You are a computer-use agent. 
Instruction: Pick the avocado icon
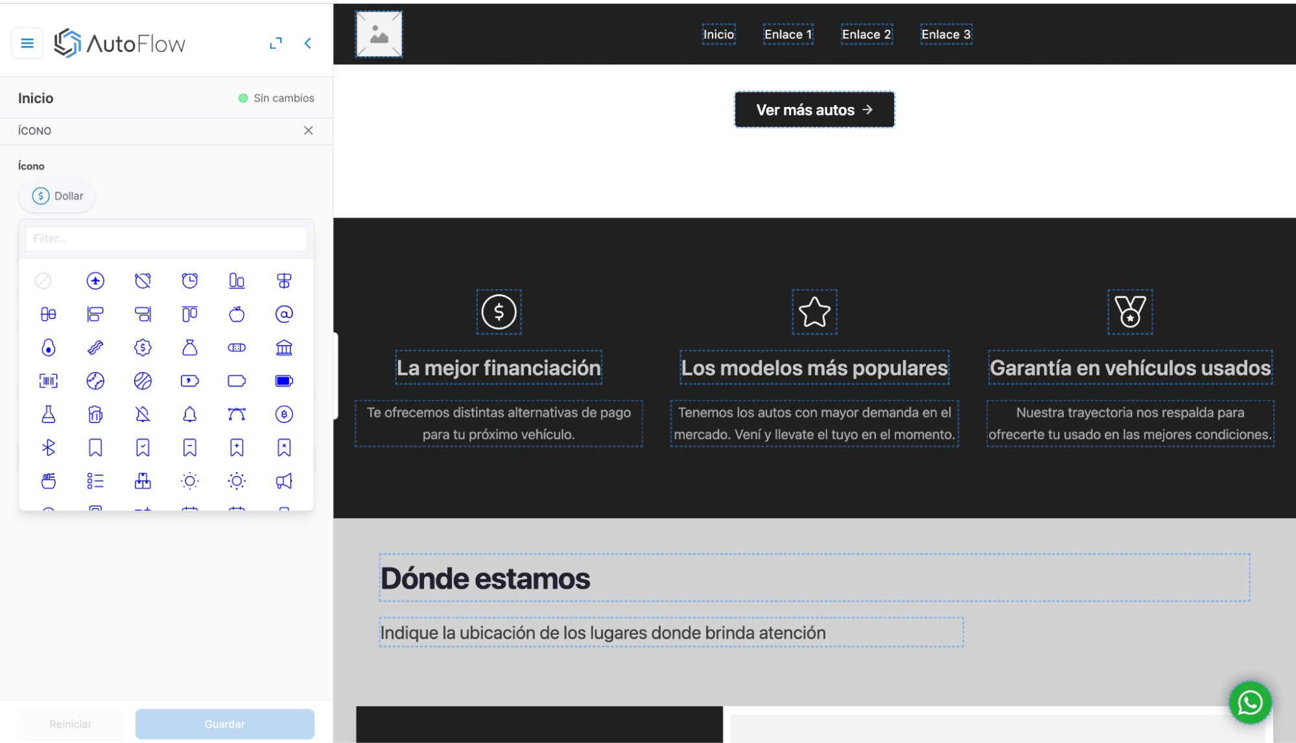pyautogui.click(x=49, y=348)
